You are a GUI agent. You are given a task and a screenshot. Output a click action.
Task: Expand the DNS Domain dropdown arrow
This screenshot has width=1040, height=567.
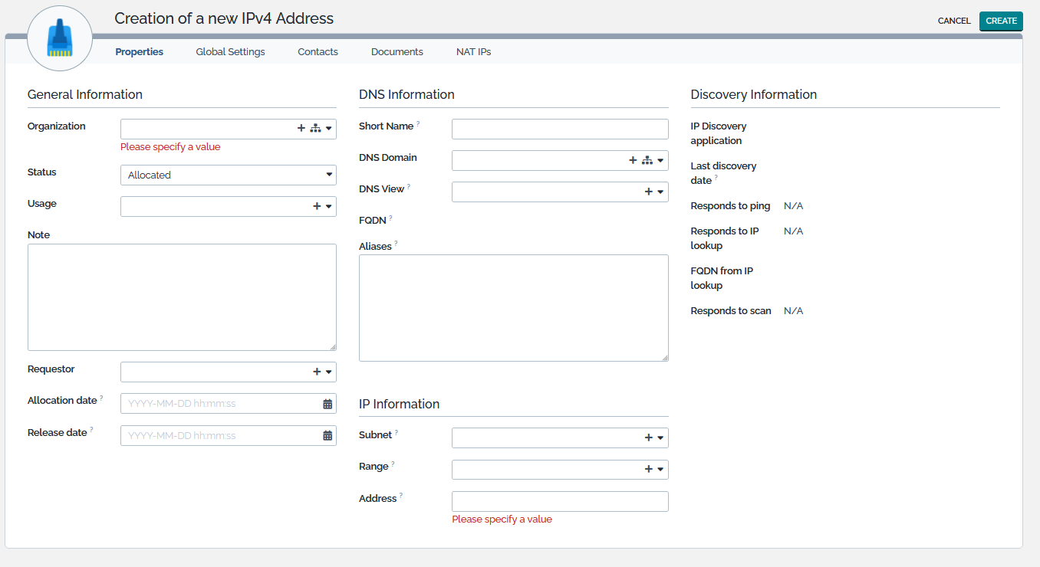tap(660, 160)
